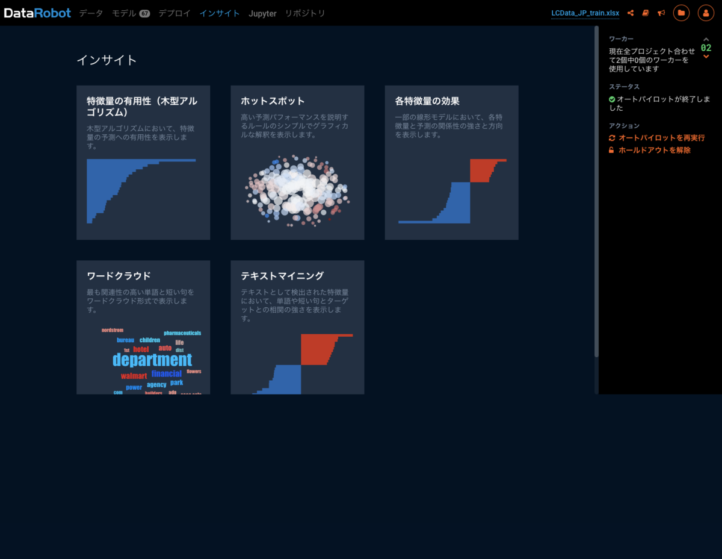This screenshot has height=559, width=722.
Task: Click the model count badge 67
Action: (144, 14)
